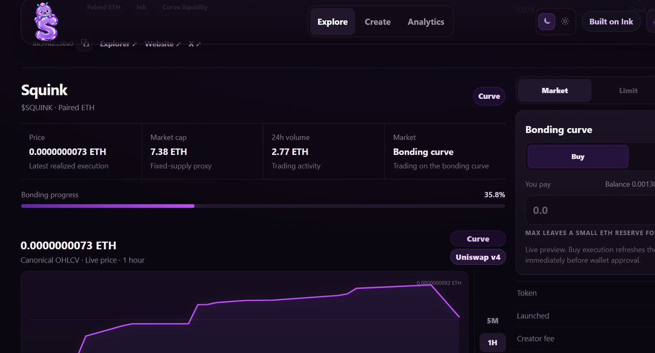Open the X social link

tap(194, 44)
